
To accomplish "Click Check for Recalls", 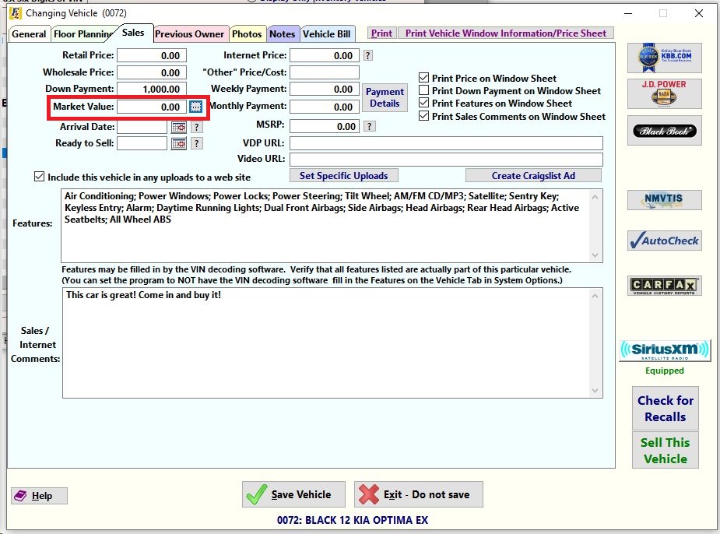I will pos(666,408).
